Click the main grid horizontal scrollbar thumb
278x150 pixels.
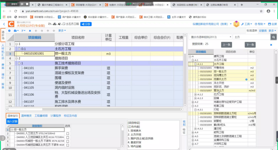click(x=25, y=109)
